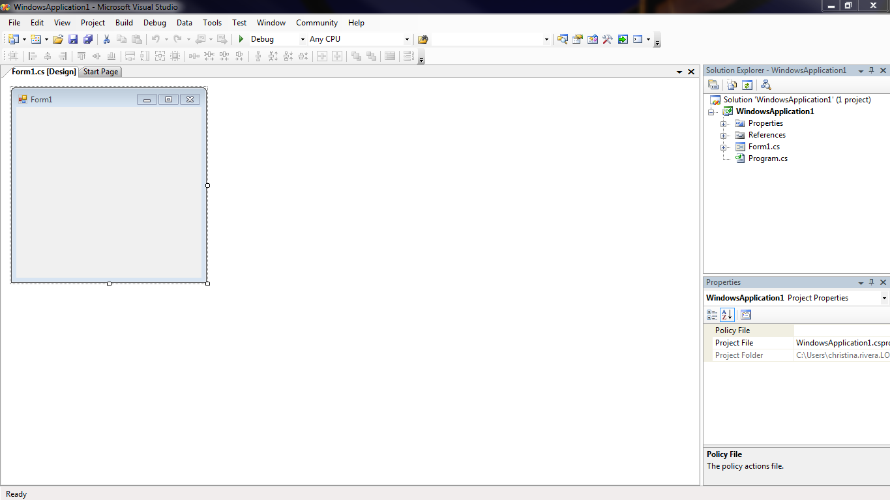Open the Project menu
890x500 pixels.
click(x=93, y=22)
